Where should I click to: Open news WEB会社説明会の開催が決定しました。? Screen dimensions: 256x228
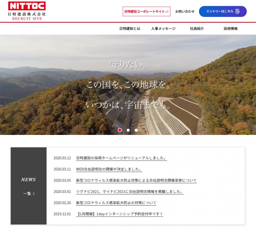point(109,169)
